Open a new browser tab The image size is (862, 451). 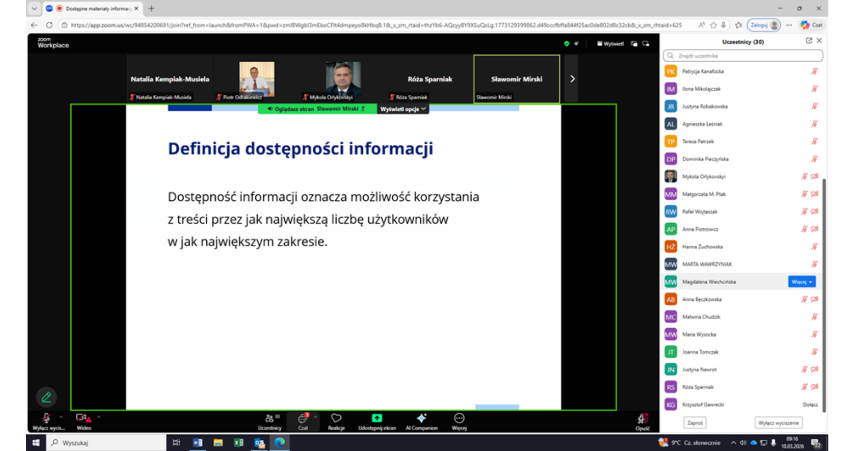(x=151, y=9)
